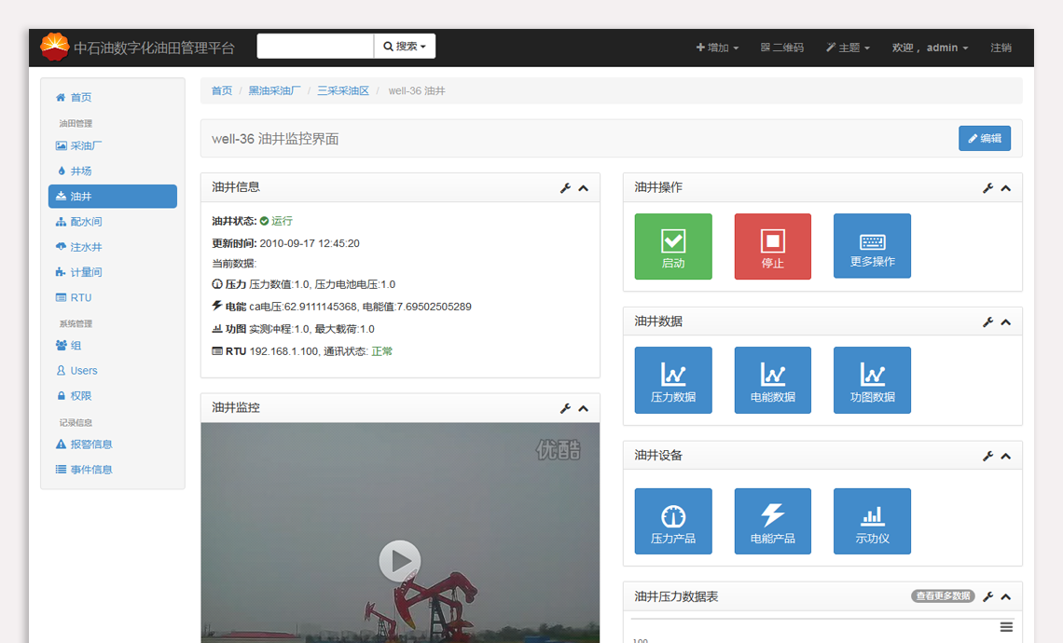This screenshot has height=643, width=1063.
Task: Open the 主题 theme dropdown
Action: (848, 48)
